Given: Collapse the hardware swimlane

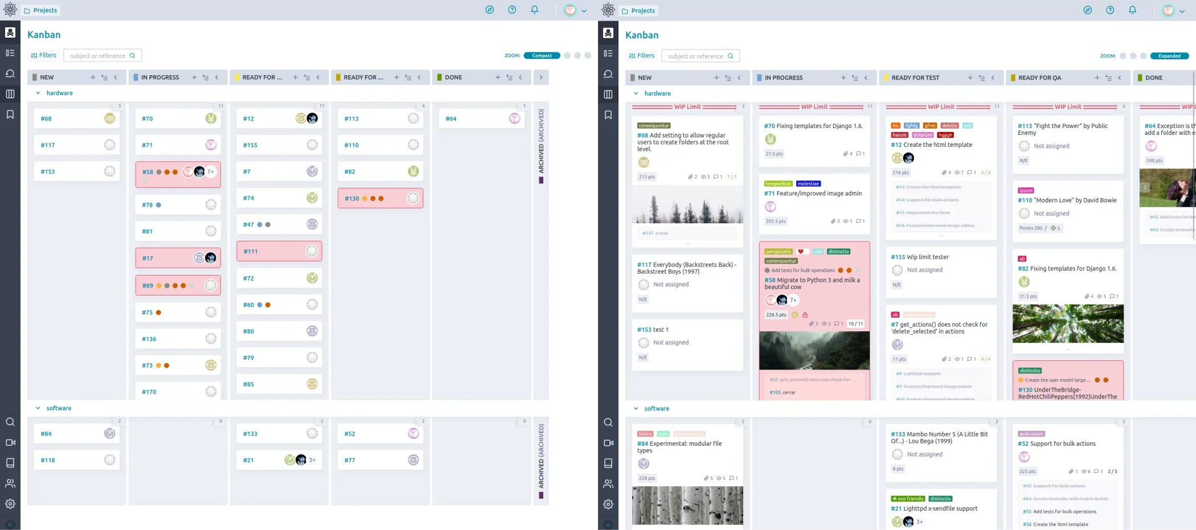Looking at the screenshot, I should point(38,93).
